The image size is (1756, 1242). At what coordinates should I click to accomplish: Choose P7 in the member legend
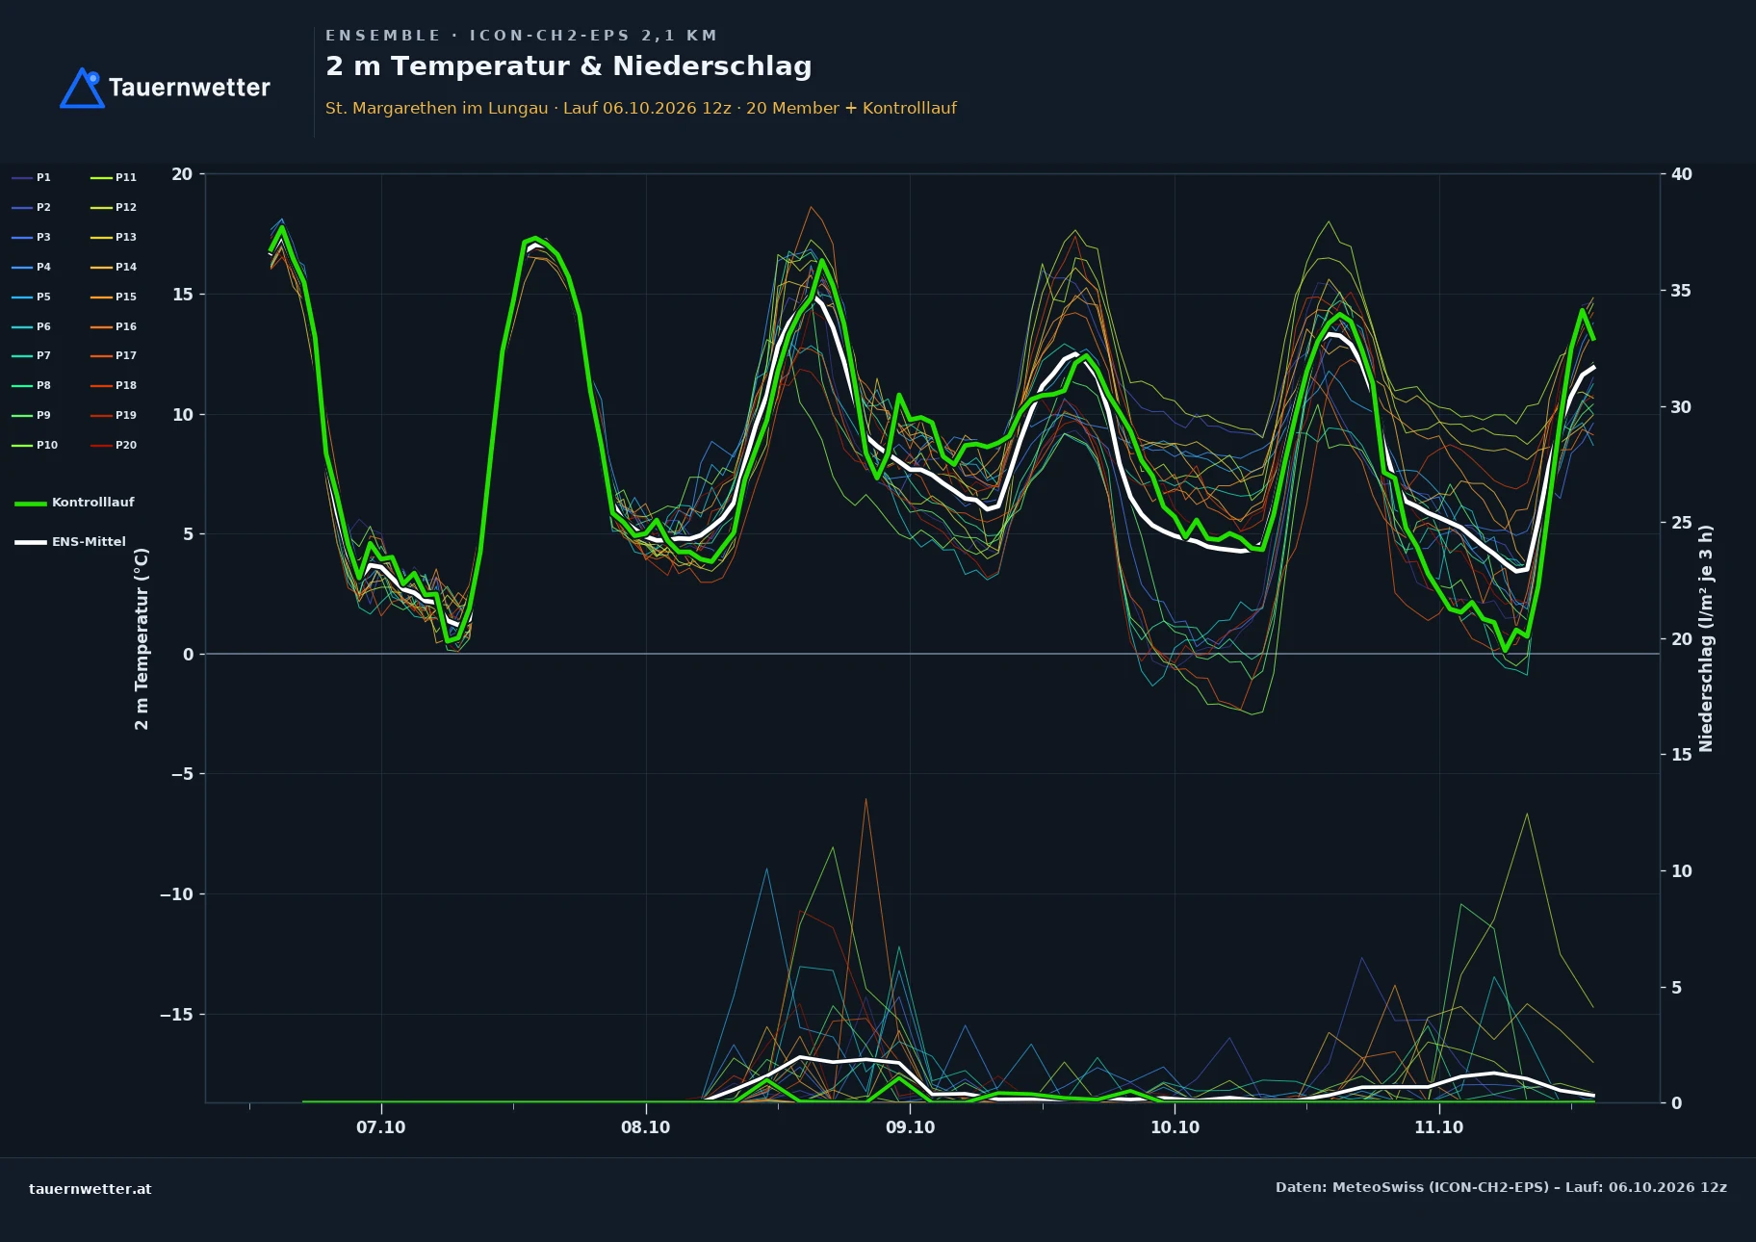click(x=32, y=355)
